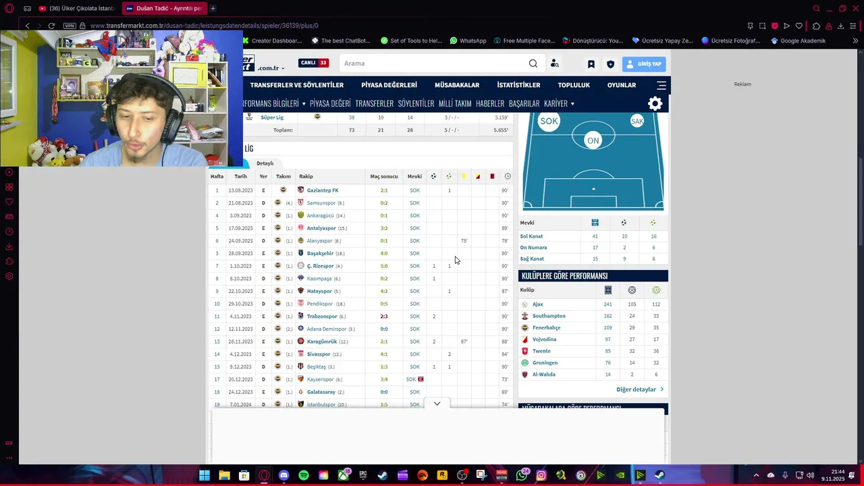Click the Canlı 33 live button
The image size is (864, 486).
click(x=314, y=63)
